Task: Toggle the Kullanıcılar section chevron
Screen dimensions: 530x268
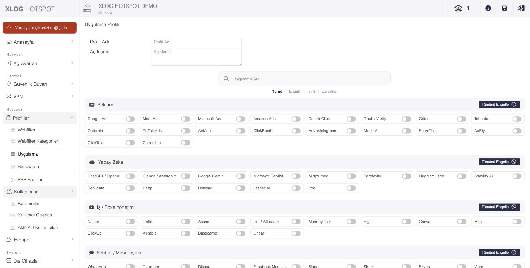Action: (72, 191)
